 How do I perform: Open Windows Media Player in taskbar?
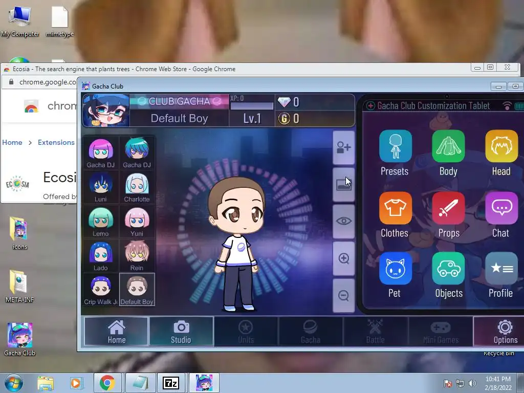coord(76,383)
